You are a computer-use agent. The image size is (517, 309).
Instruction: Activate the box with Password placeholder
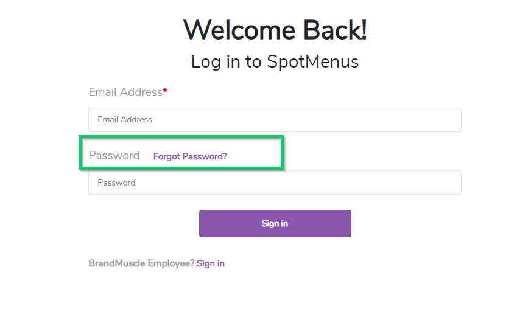point(275,182)
